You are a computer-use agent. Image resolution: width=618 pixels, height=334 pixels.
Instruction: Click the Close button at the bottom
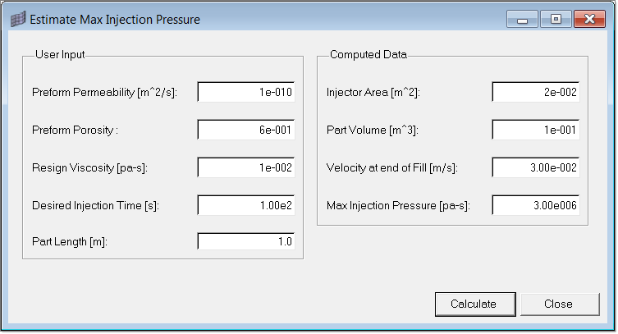point(559,304)
